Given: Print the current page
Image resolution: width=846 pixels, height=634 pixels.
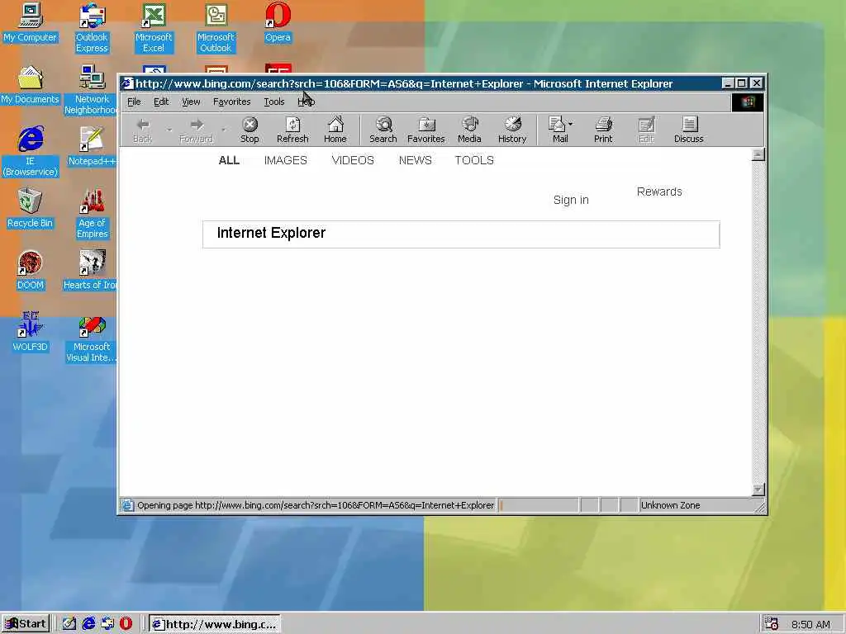Looking at the screenshot, I should point(603,130).
